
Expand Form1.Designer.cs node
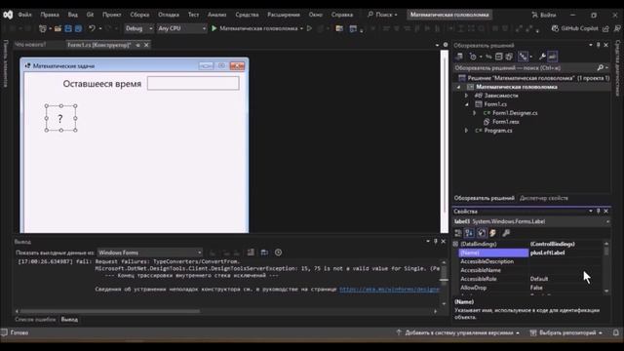point(475,113)
